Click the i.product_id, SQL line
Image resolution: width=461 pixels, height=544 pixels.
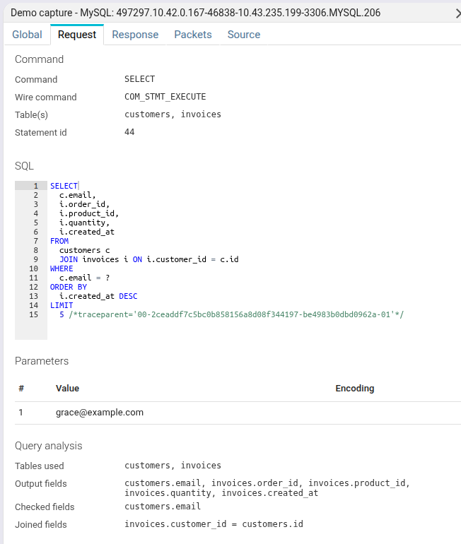[x=89, y=213]
